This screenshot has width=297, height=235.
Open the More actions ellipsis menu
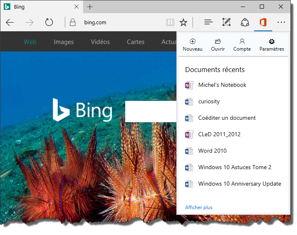pos(281,22)
